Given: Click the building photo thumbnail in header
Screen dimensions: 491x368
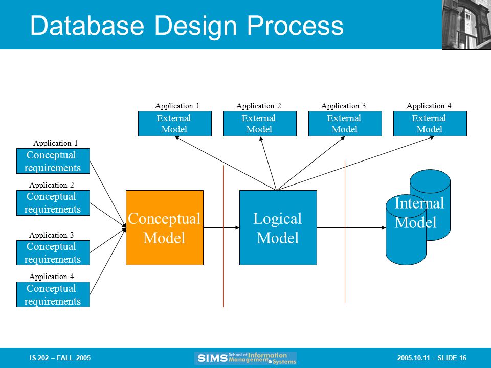Looking at the screenshot, I should click(466, 25).
